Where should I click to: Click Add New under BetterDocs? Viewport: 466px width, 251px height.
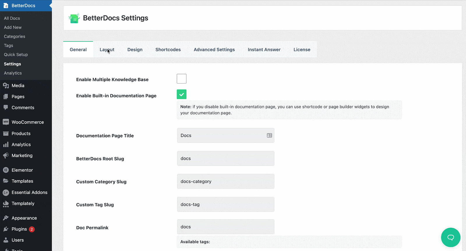(13, 27)
